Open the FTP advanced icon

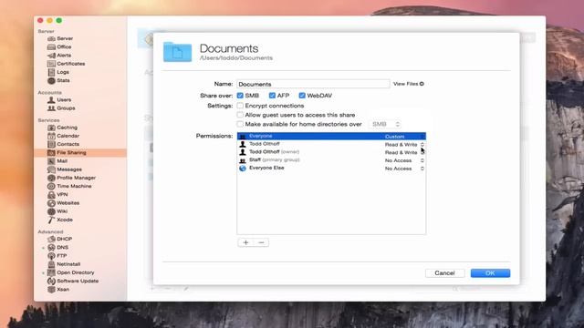[51, 256]
